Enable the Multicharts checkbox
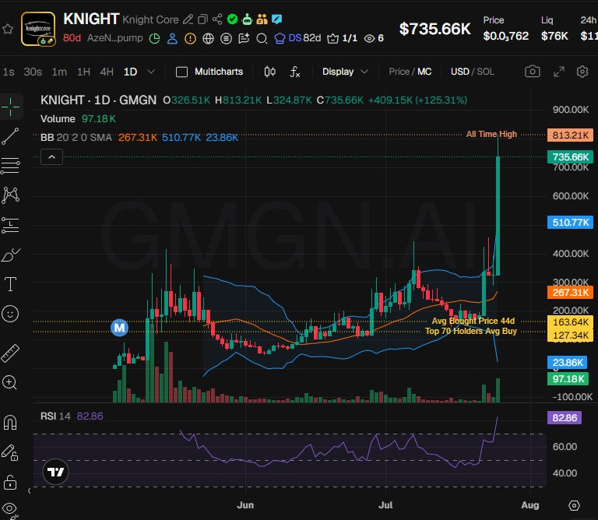The image size is (598, 520). 181,72
